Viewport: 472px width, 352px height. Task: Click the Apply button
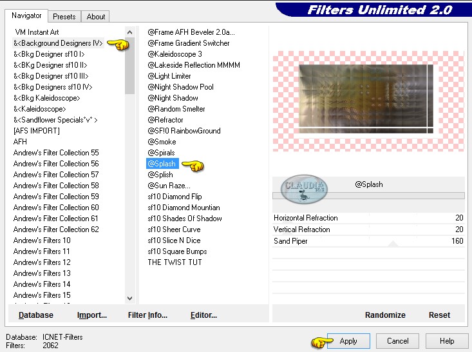coord(348,341)
